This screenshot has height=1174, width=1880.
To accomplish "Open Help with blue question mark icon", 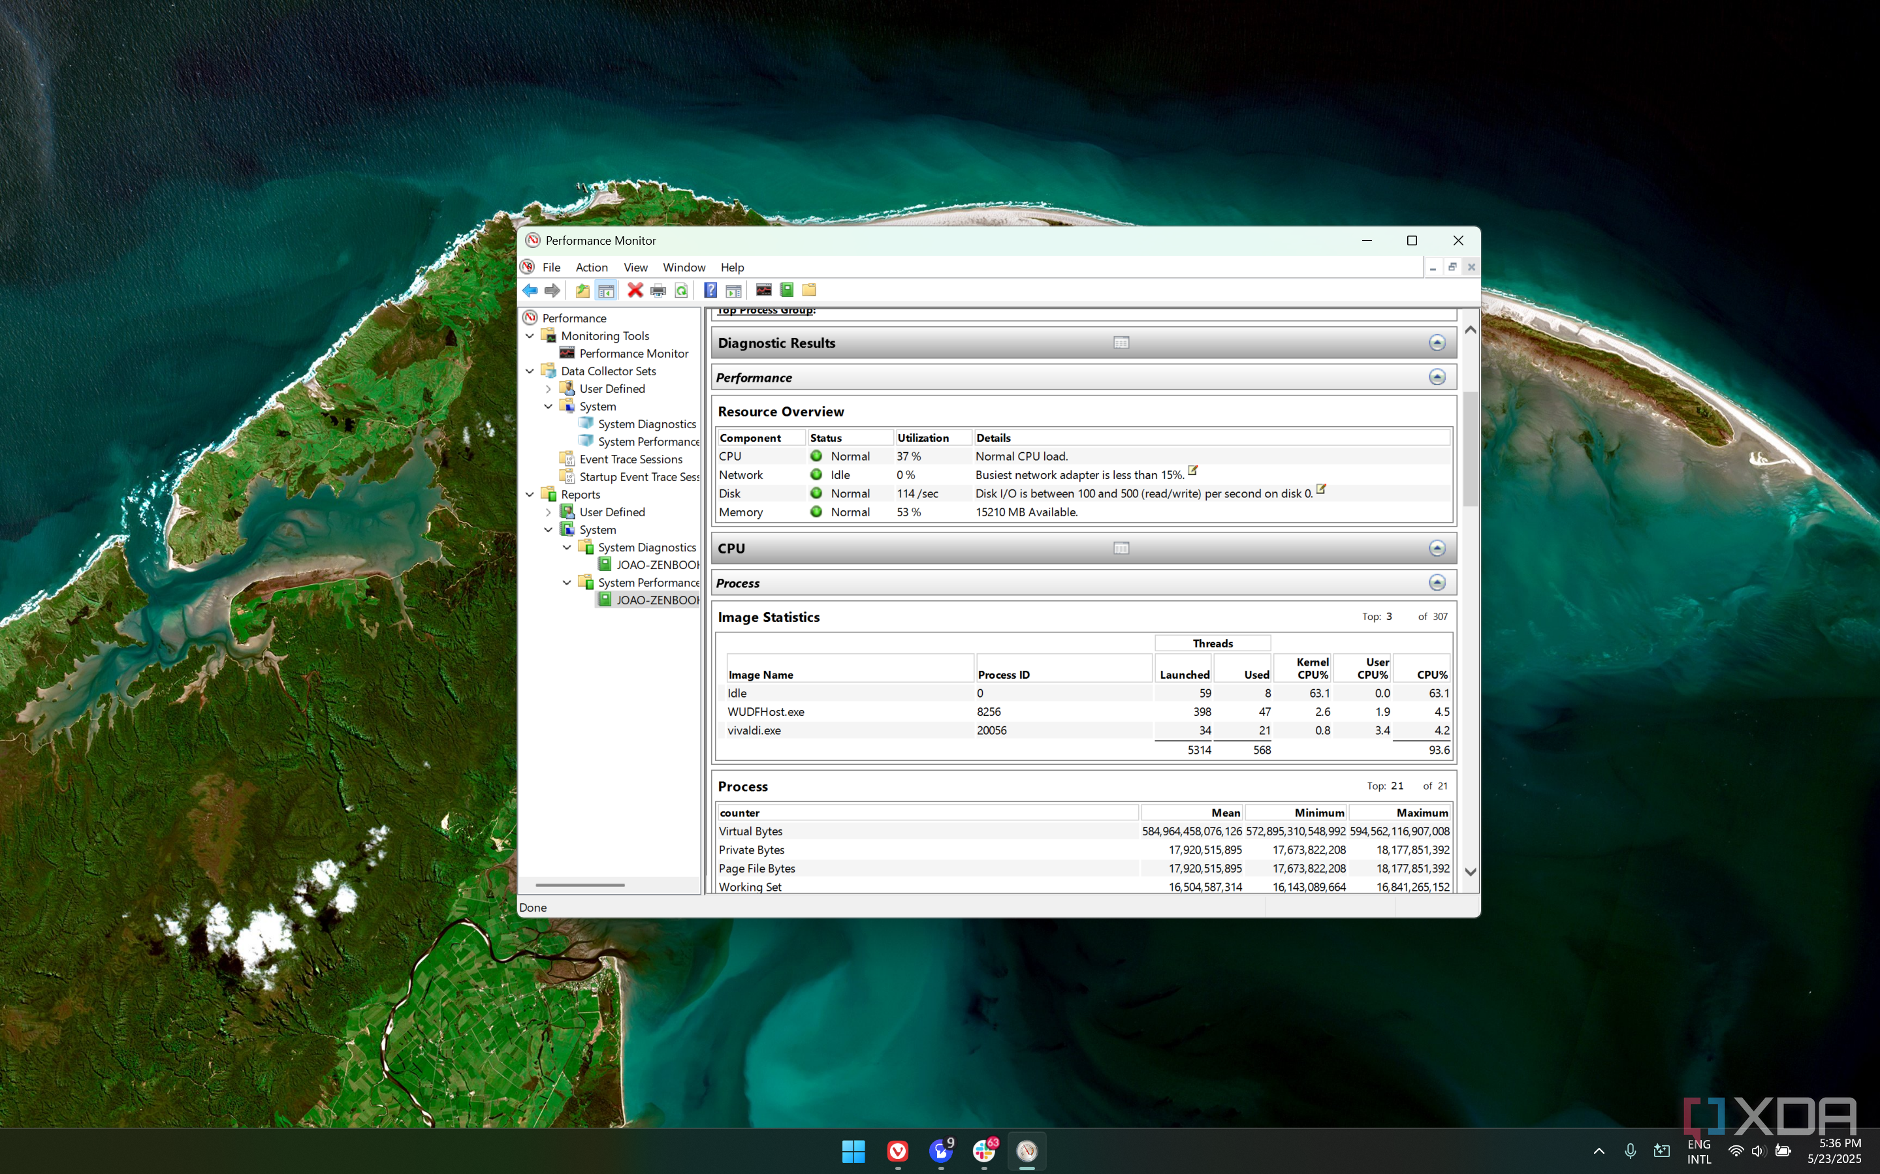I will (x=710, y=290).
